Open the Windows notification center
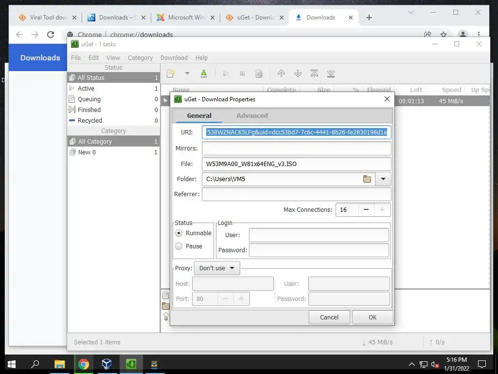This screenshot has width=498, height=374. 482,364
